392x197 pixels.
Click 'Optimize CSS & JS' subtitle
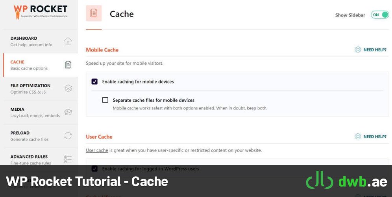(x=28, y=92)
